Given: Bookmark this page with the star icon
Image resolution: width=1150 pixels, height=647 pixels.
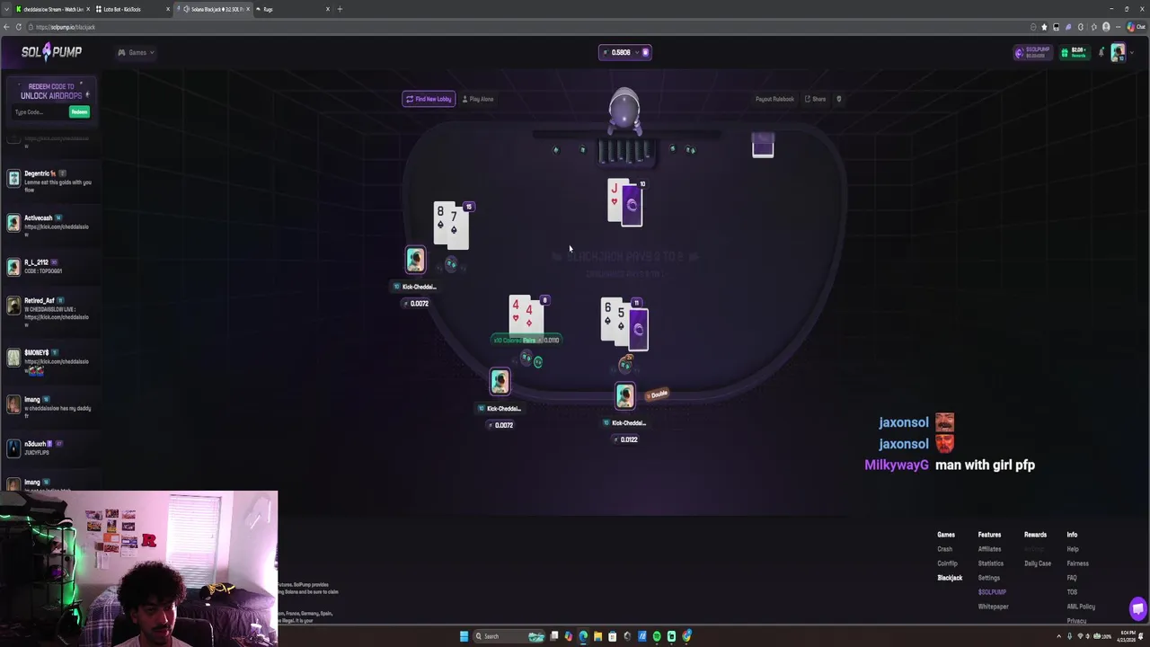Looking at the screenshot, I should point(1044,27).
